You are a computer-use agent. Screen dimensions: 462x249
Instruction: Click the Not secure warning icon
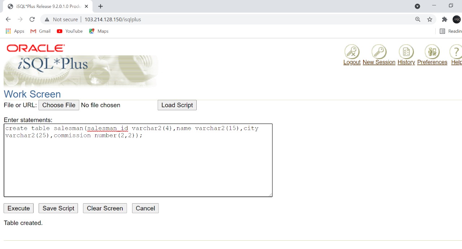47,19
